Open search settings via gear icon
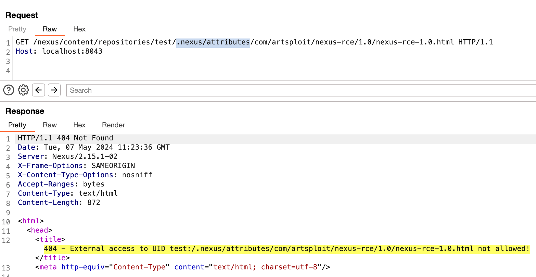Screen dimensions: 536x277 click(23, 90)
